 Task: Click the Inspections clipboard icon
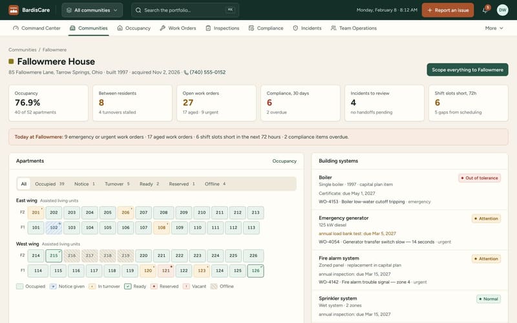pos(208,28)
